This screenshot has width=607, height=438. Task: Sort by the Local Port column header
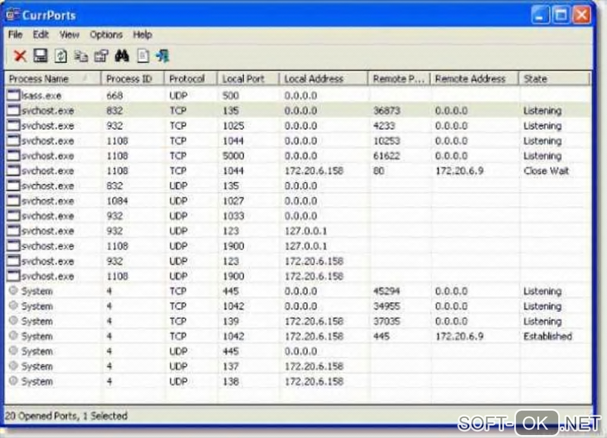(x=248, y=79)
